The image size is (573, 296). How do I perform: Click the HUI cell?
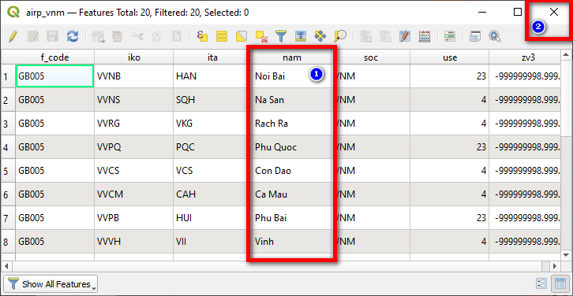click(212, 217)
